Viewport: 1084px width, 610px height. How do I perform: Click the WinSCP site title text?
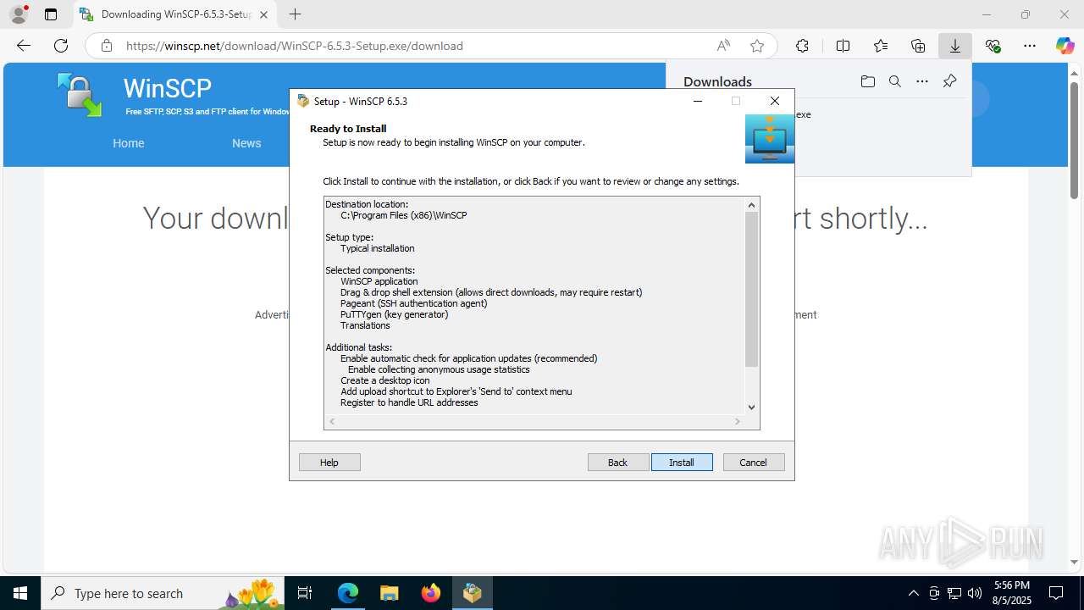pos(168,88)
